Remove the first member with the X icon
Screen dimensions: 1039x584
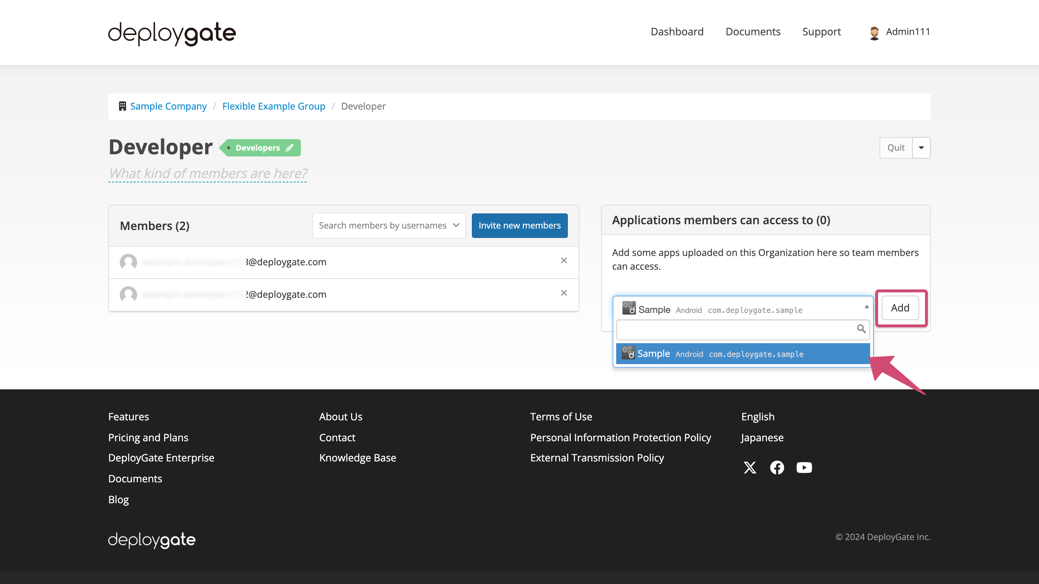564,261
